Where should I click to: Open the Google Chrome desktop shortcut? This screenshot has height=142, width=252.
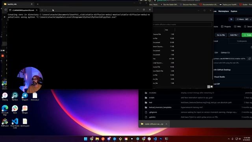point(4,85)
